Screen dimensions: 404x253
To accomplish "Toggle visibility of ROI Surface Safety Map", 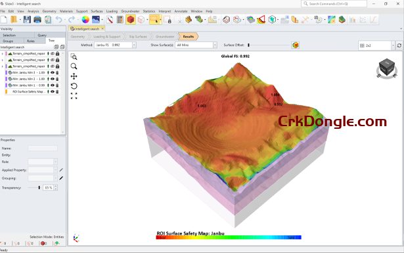I will pos(53,92).
